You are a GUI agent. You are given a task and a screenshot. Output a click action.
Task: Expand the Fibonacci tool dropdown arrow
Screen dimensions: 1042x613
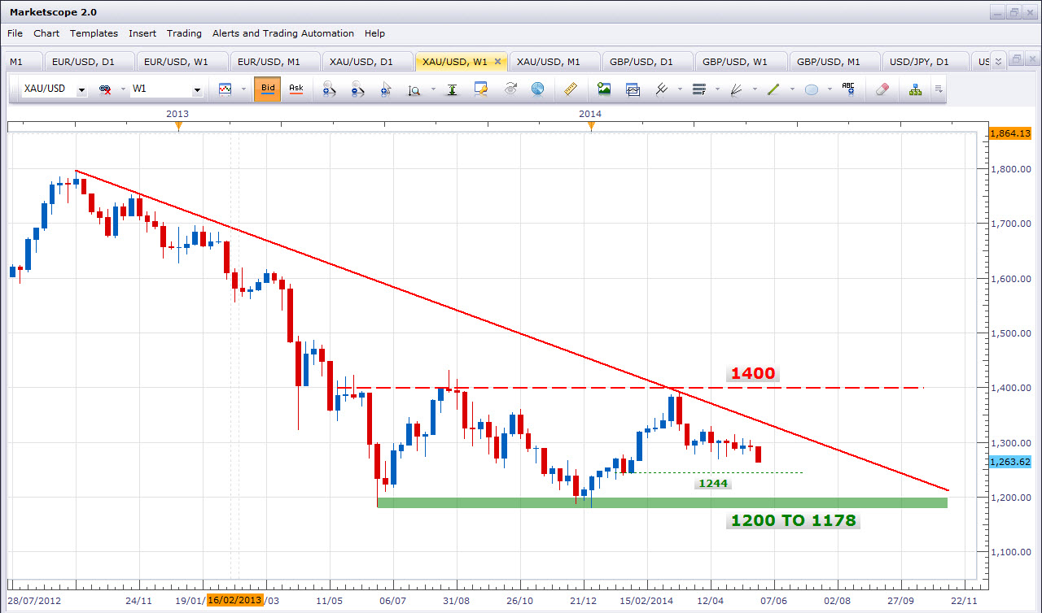coord(716,89)
